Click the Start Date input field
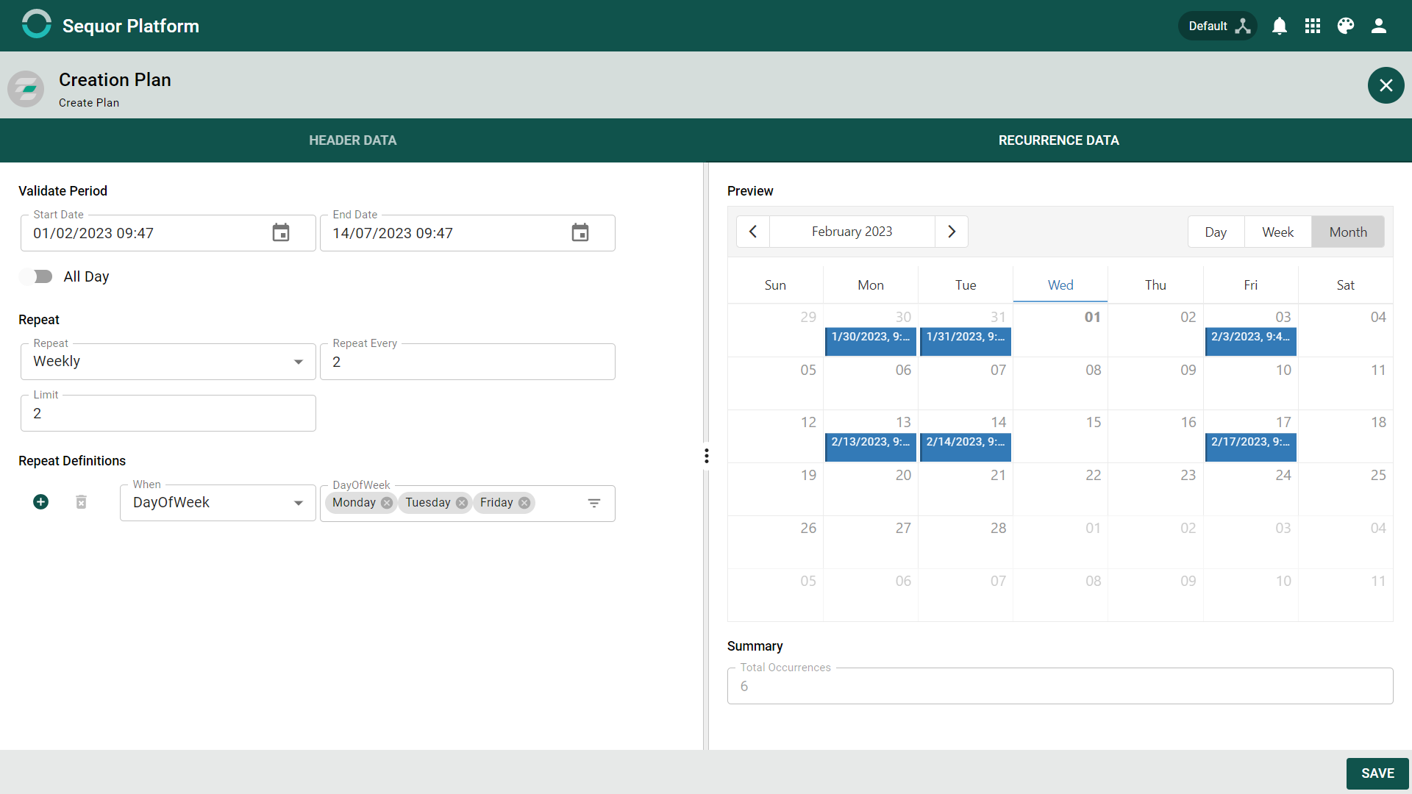Viewport: 1412px width, 794px height. pyautogui.click(x=168, y=233)
